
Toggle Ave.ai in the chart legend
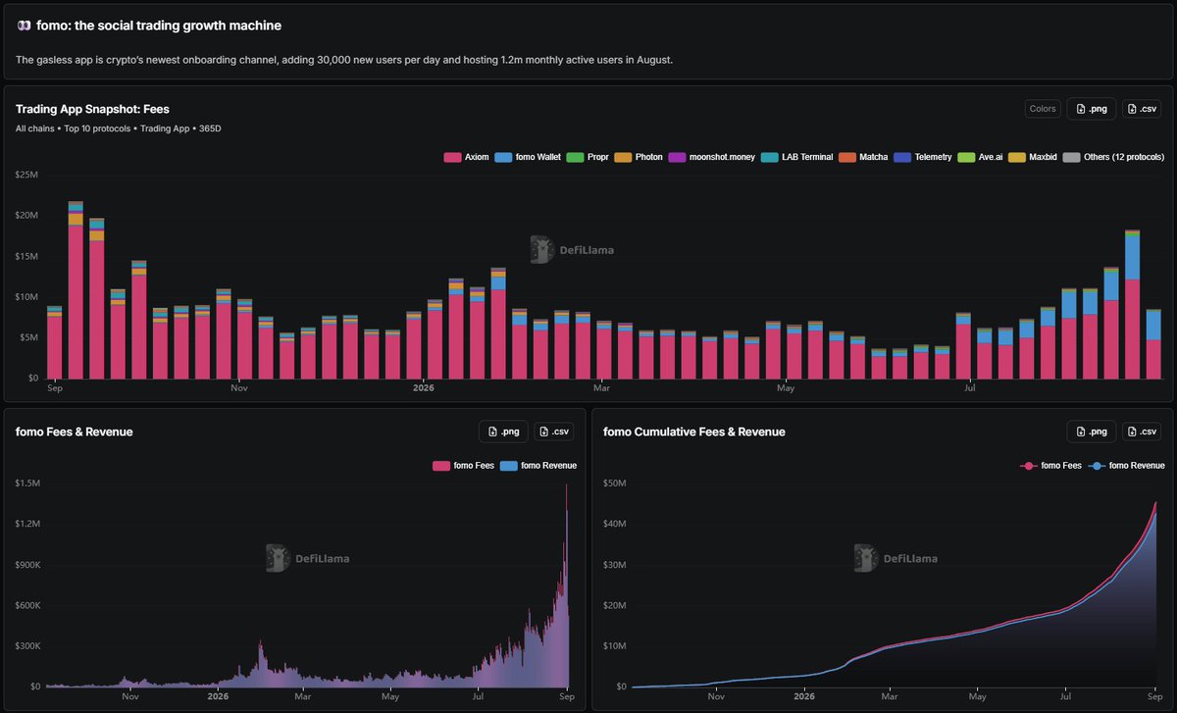click(x=980, y=157)
